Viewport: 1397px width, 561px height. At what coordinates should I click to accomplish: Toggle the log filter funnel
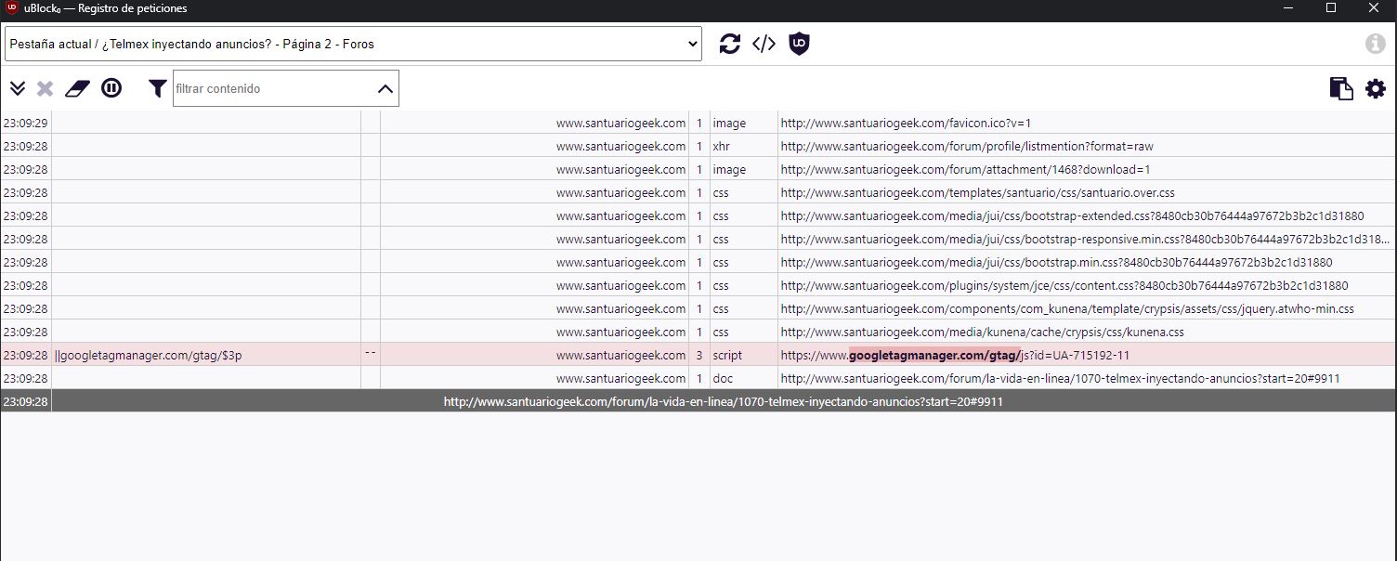click(x=158, y=89)
